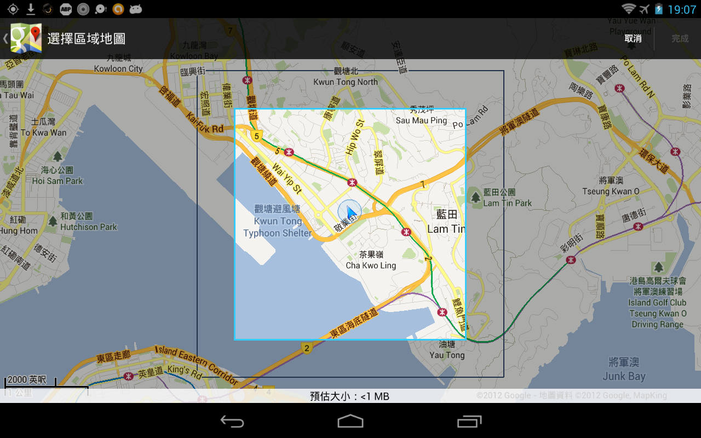Tap the route 5 highway shield marker

tap(256, 135)
